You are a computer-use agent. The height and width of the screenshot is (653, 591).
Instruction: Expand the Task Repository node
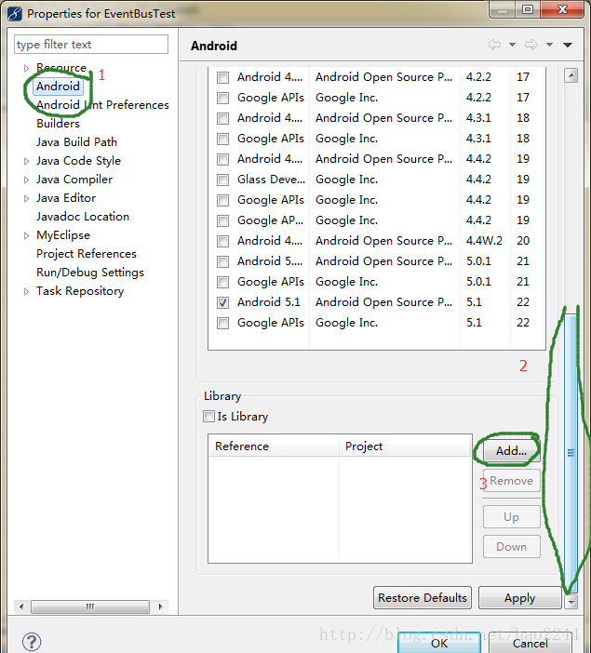[x=26, y=291]
